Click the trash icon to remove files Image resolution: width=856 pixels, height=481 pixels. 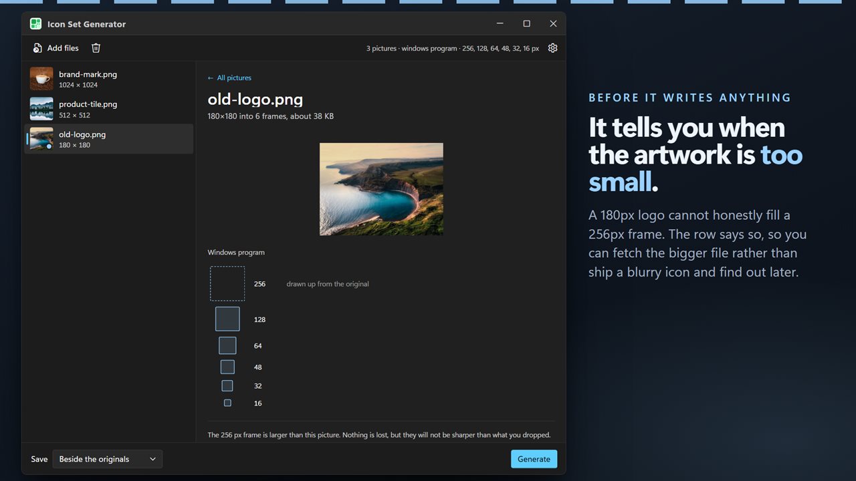96,48
